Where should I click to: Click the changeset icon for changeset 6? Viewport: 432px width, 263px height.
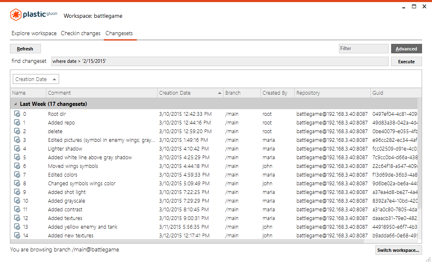click(17, 166)
